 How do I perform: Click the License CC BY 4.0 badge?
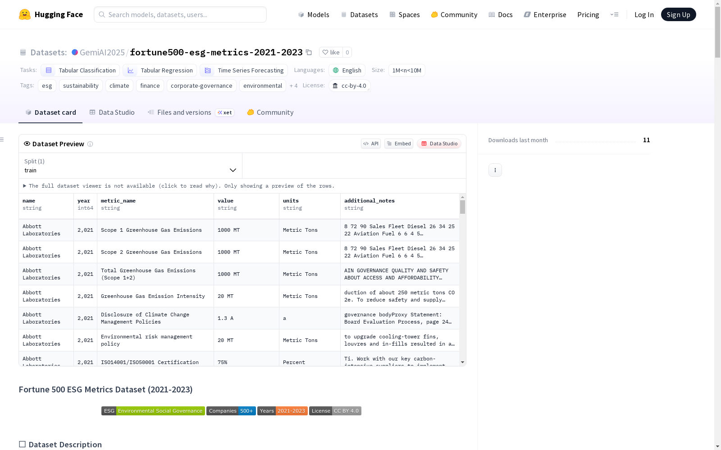(335, 411)
